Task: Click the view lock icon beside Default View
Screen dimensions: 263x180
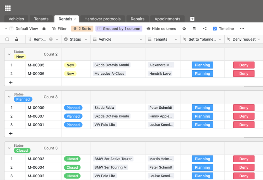Action: coord(44,29)
